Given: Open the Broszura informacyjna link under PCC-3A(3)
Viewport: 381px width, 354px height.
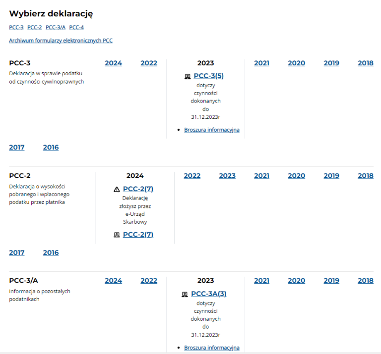Looking at the screenshot, I should [211, 348].
